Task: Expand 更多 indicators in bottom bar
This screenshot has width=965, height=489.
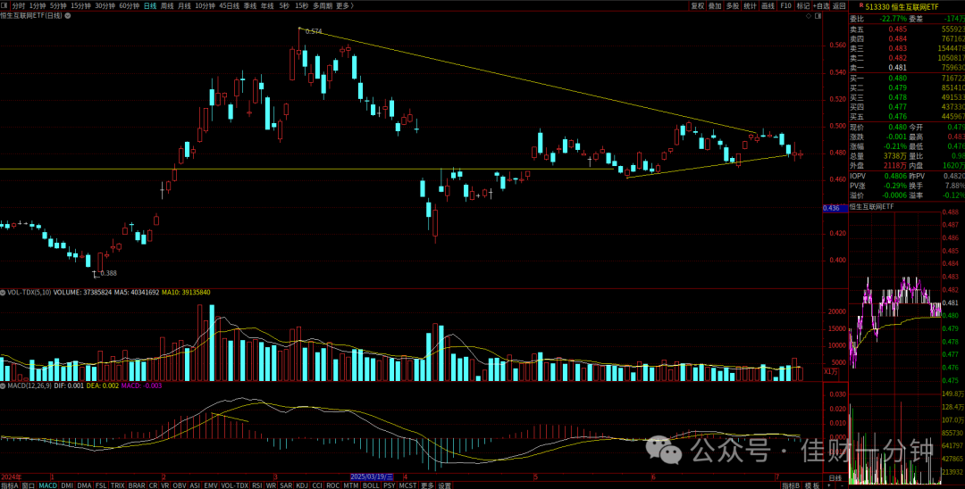Action: (x=427, y=485)
